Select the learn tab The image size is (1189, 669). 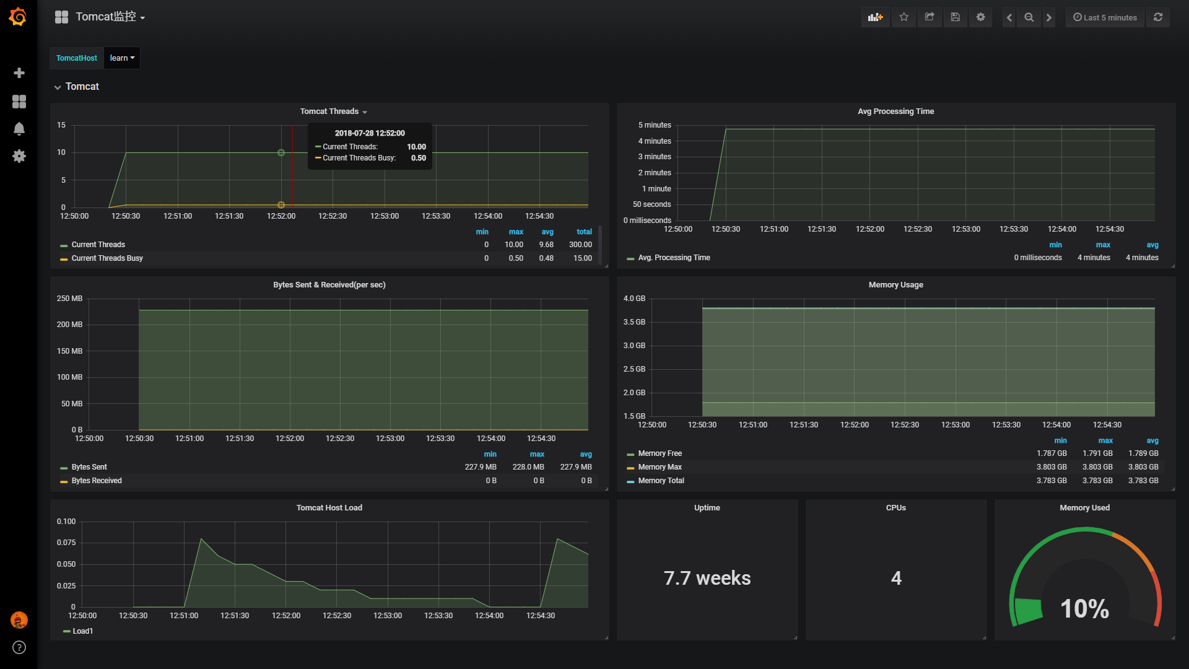[x=121, y=57]
